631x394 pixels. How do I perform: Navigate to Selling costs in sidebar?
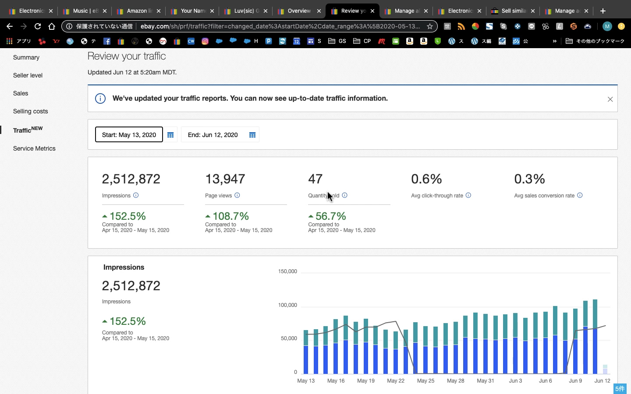pos(30,111)
